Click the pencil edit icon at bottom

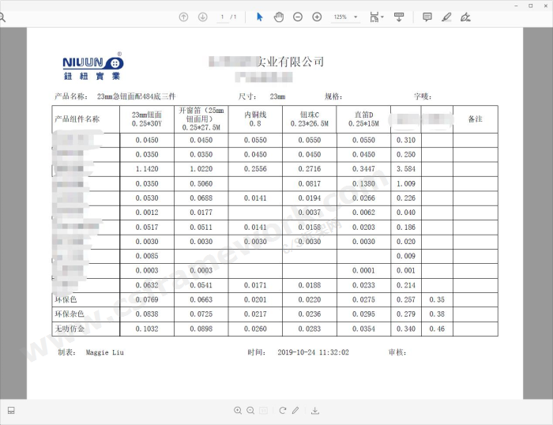(x=295, y=411)
